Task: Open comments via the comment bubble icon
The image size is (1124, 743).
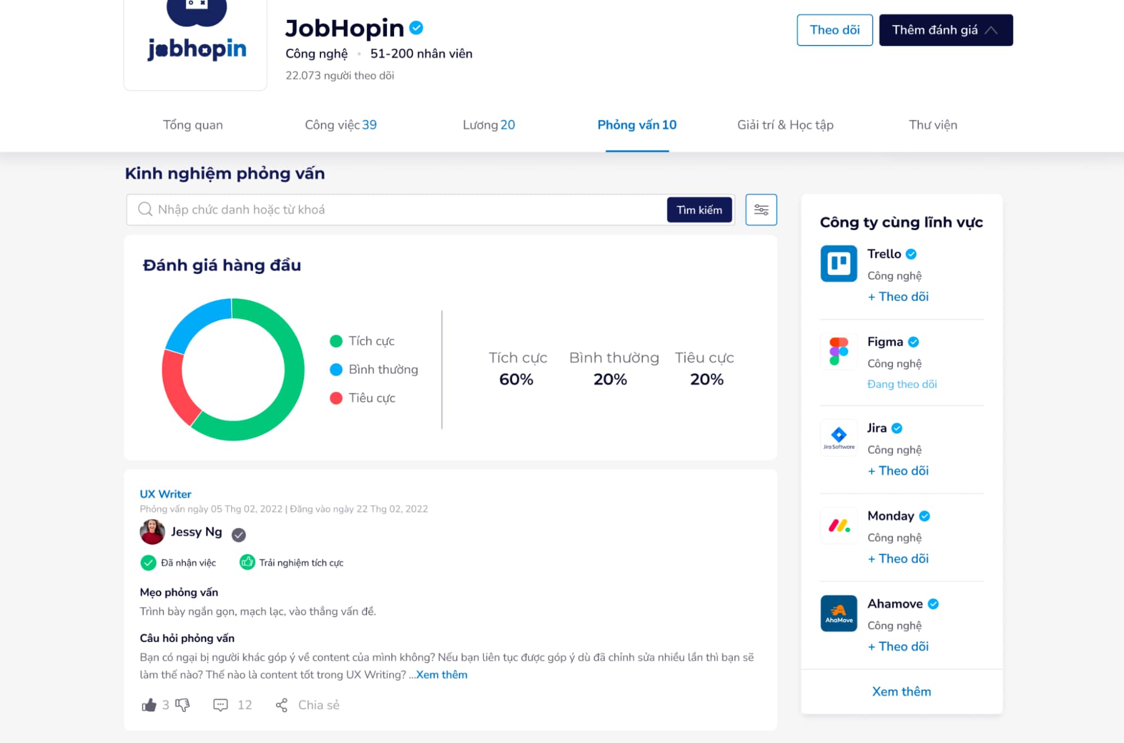Action: pos(220,705)
